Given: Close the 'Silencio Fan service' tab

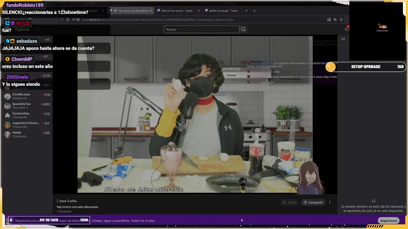Looking at the screenshot, I should pos(199,10).
